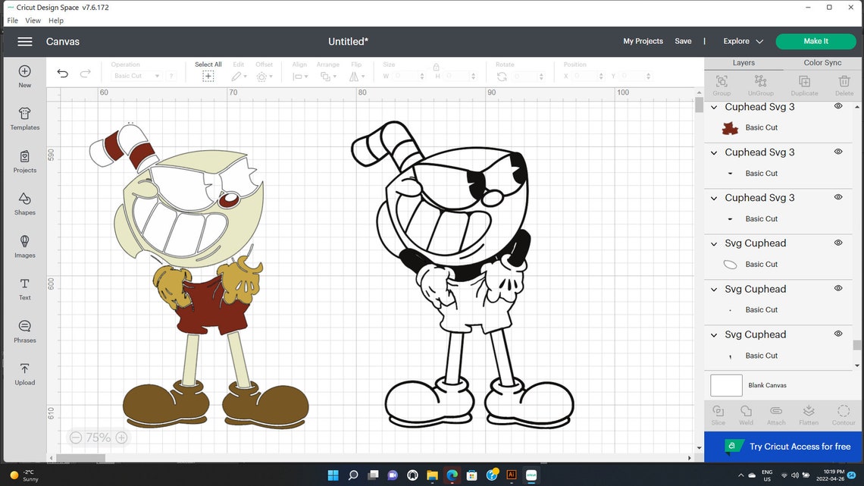
Task: Open the Operation dropdown
Action: click(x=143, y=75)
